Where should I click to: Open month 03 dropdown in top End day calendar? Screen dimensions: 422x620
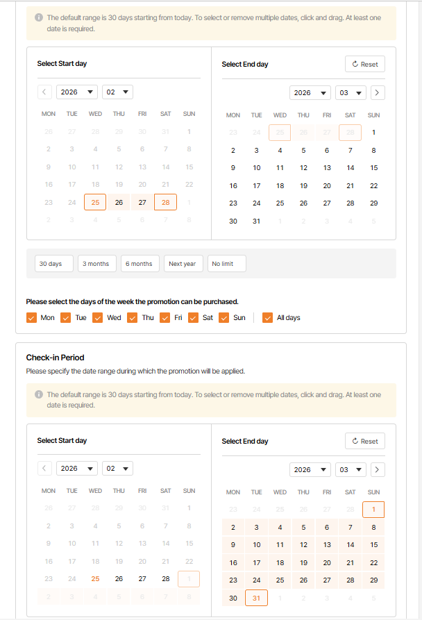click(351, 92)
